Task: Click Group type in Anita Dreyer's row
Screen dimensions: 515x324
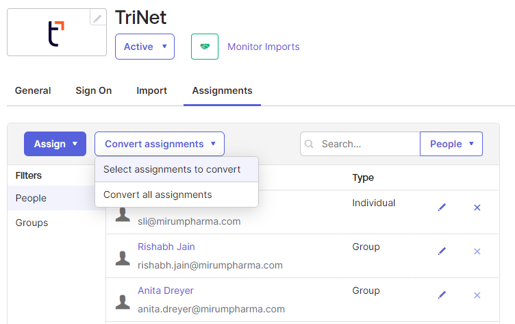Action: (366, 290)
